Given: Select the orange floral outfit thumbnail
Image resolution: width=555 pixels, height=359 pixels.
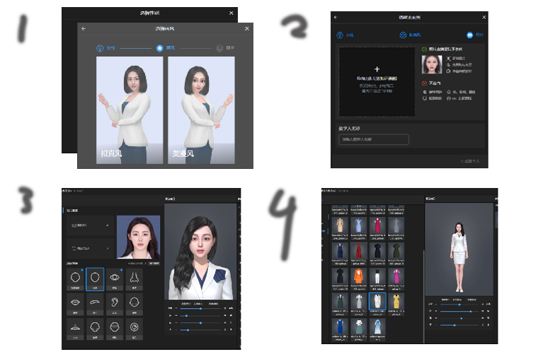Looking at the screenshot, I should (x=357, y=276).
